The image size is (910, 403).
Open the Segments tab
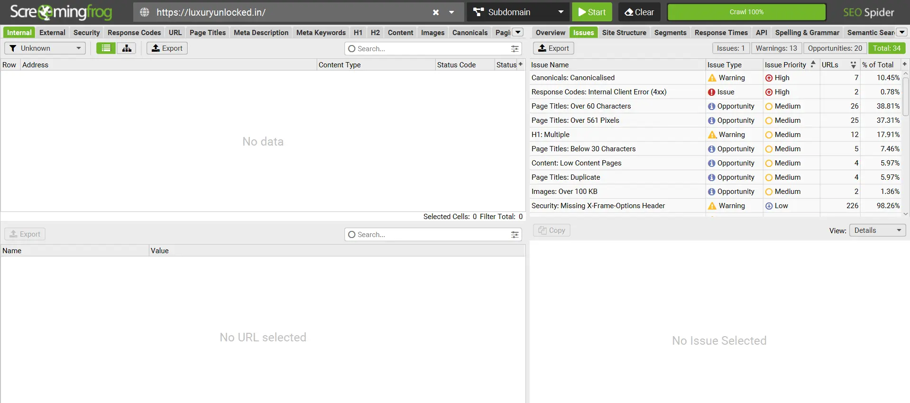click(x=670, y=32)
